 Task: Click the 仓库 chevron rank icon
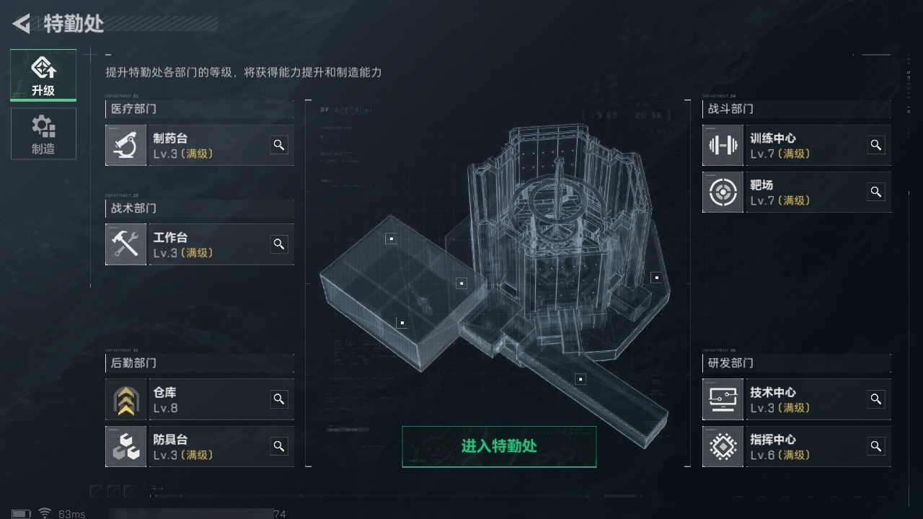125,399
